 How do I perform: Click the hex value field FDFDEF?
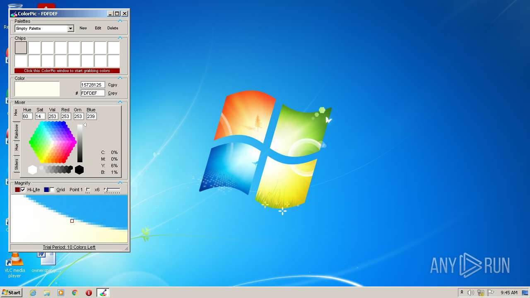pos(93,93)
